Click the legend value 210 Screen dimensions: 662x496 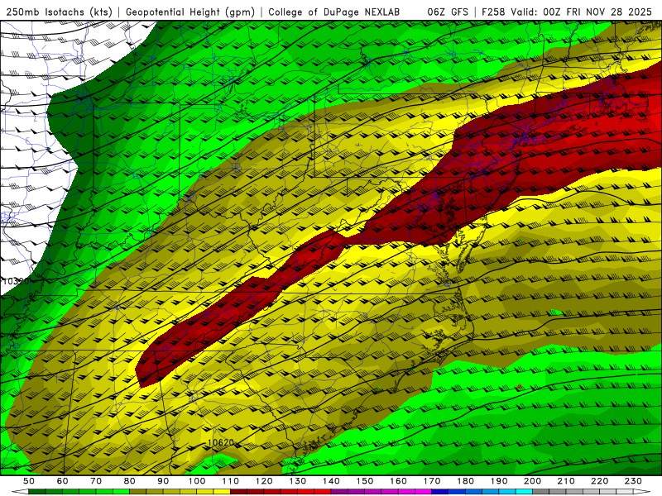[566, 481]
